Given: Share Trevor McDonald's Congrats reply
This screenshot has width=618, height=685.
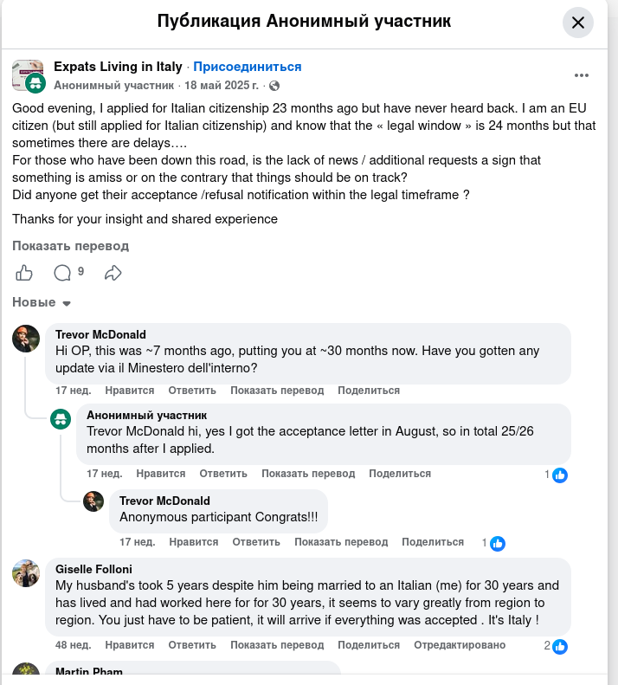Looking at the screenshot, I should 433,542.
